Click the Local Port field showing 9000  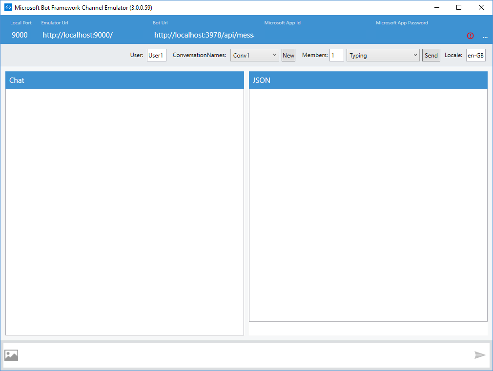(x=20, y=35)
